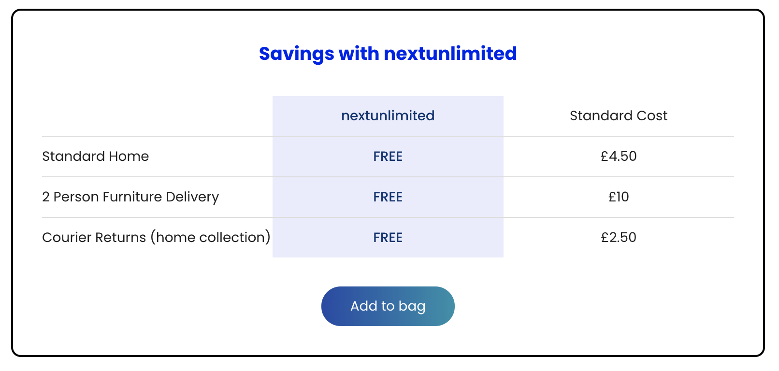Click the £10 standard cost value
Screen dimensions: 779x371
pyautogui.click(x=619, y=197)
